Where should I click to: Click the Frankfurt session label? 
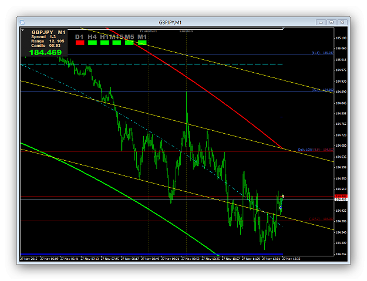pyautogui.click(x=149, y=31)
